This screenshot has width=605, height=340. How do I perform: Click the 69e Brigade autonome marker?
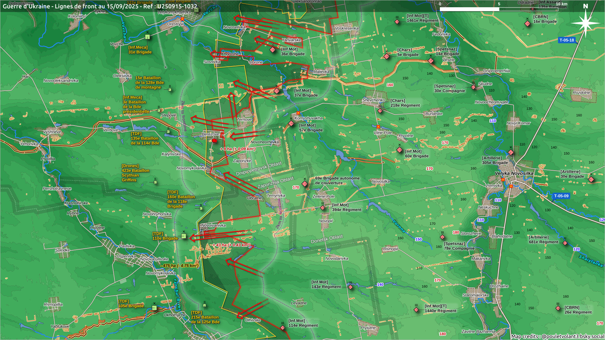coord(305,184)
